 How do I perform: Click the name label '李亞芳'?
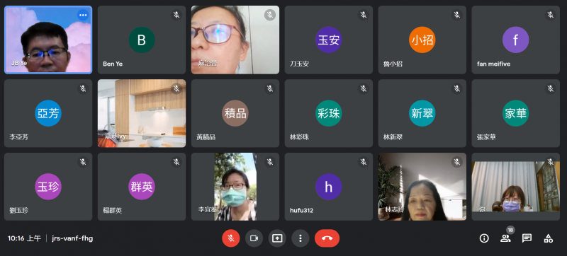19,137
